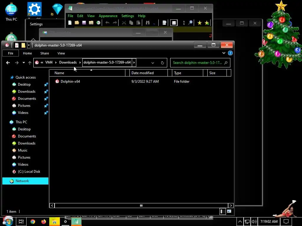Sort by Size column header
302x226 pixels.
click(217, 73)
